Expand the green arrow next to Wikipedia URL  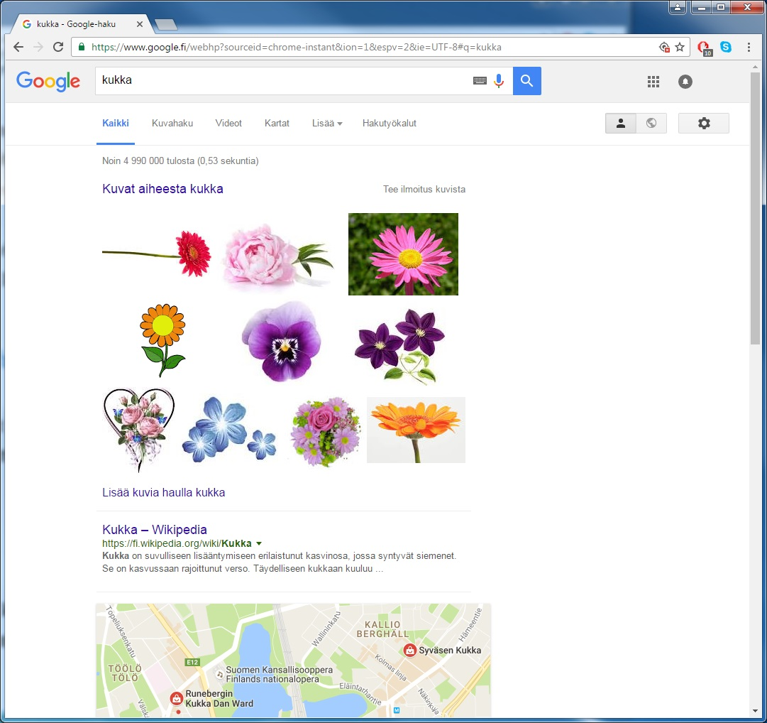coord(259,543)
